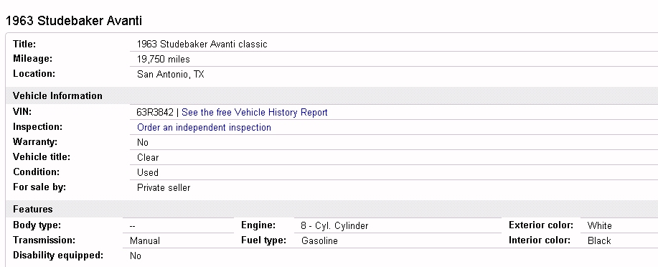The height and width of the screenshot is (267, 658).
Task: Click the Vehicle Information section header
Action: pos(57,95)
